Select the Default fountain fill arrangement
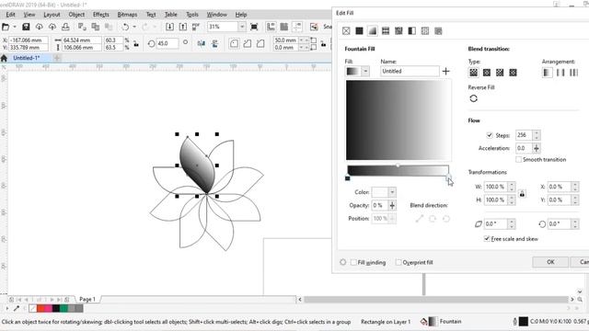 click(547, 73)
